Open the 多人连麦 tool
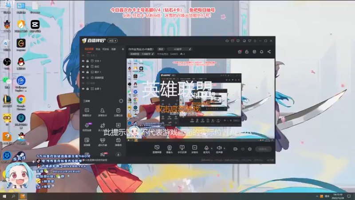This screenshot has height=200, width=355. (x=103, y=127)
